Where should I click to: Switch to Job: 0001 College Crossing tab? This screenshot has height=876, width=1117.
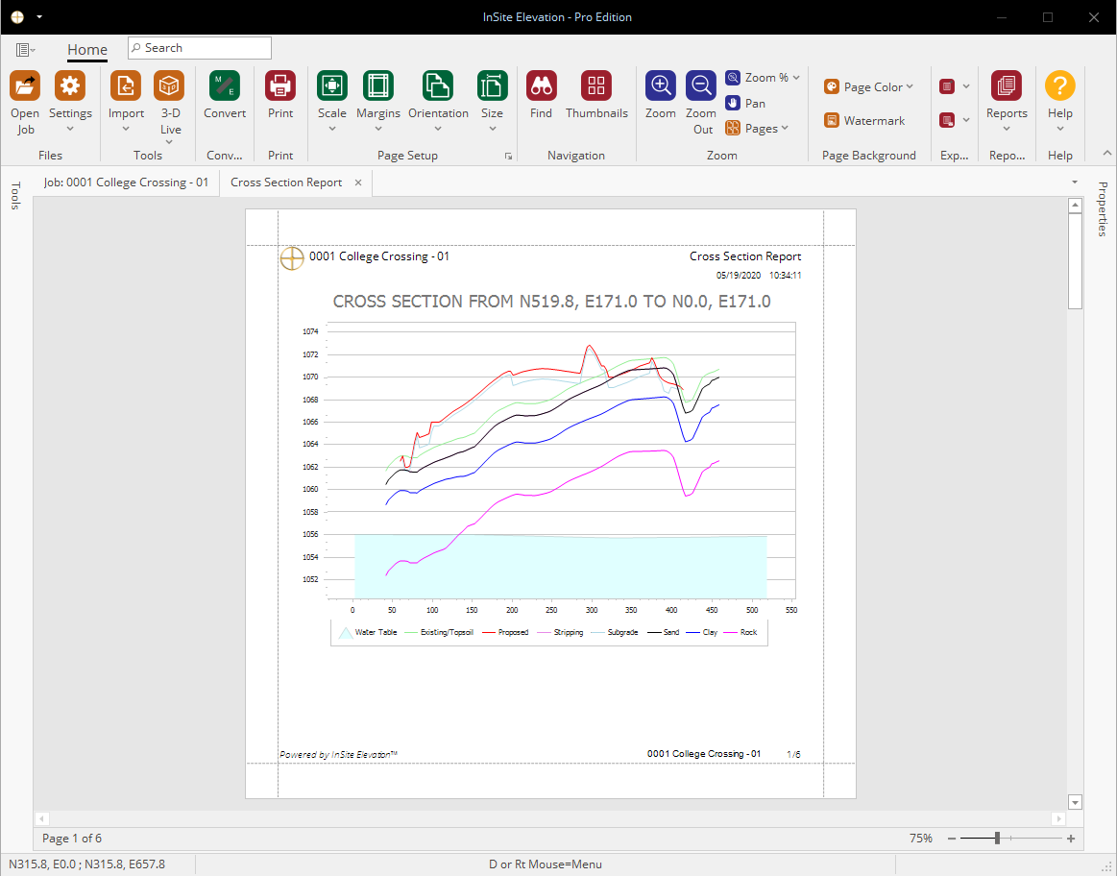(126, 182)
